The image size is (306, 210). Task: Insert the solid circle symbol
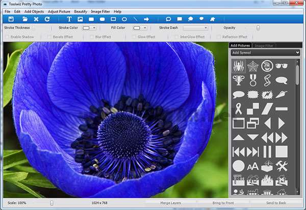[x=239, y=166]
